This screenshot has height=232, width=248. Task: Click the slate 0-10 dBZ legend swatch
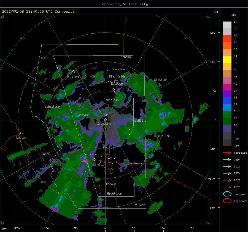(227, 129)
